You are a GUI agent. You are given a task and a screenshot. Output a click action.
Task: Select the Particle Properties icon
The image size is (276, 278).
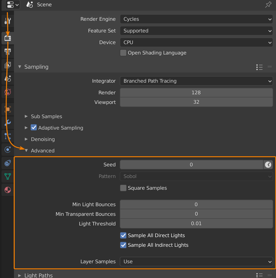pyautogui.click(x=7, y=136)
